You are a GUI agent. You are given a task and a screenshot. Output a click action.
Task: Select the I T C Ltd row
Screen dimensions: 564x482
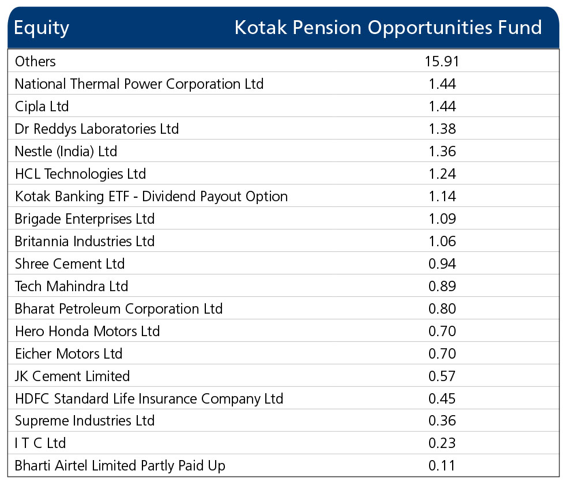[283, 443]
